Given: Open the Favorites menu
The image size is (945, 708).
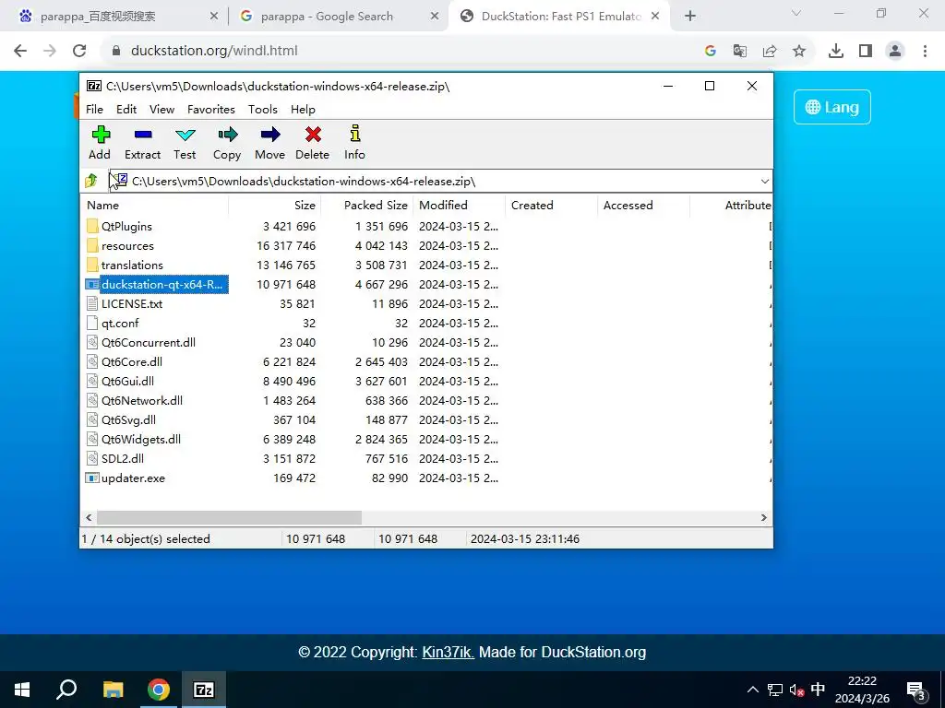Looking at the screenshot, I should tap(211, 109).
